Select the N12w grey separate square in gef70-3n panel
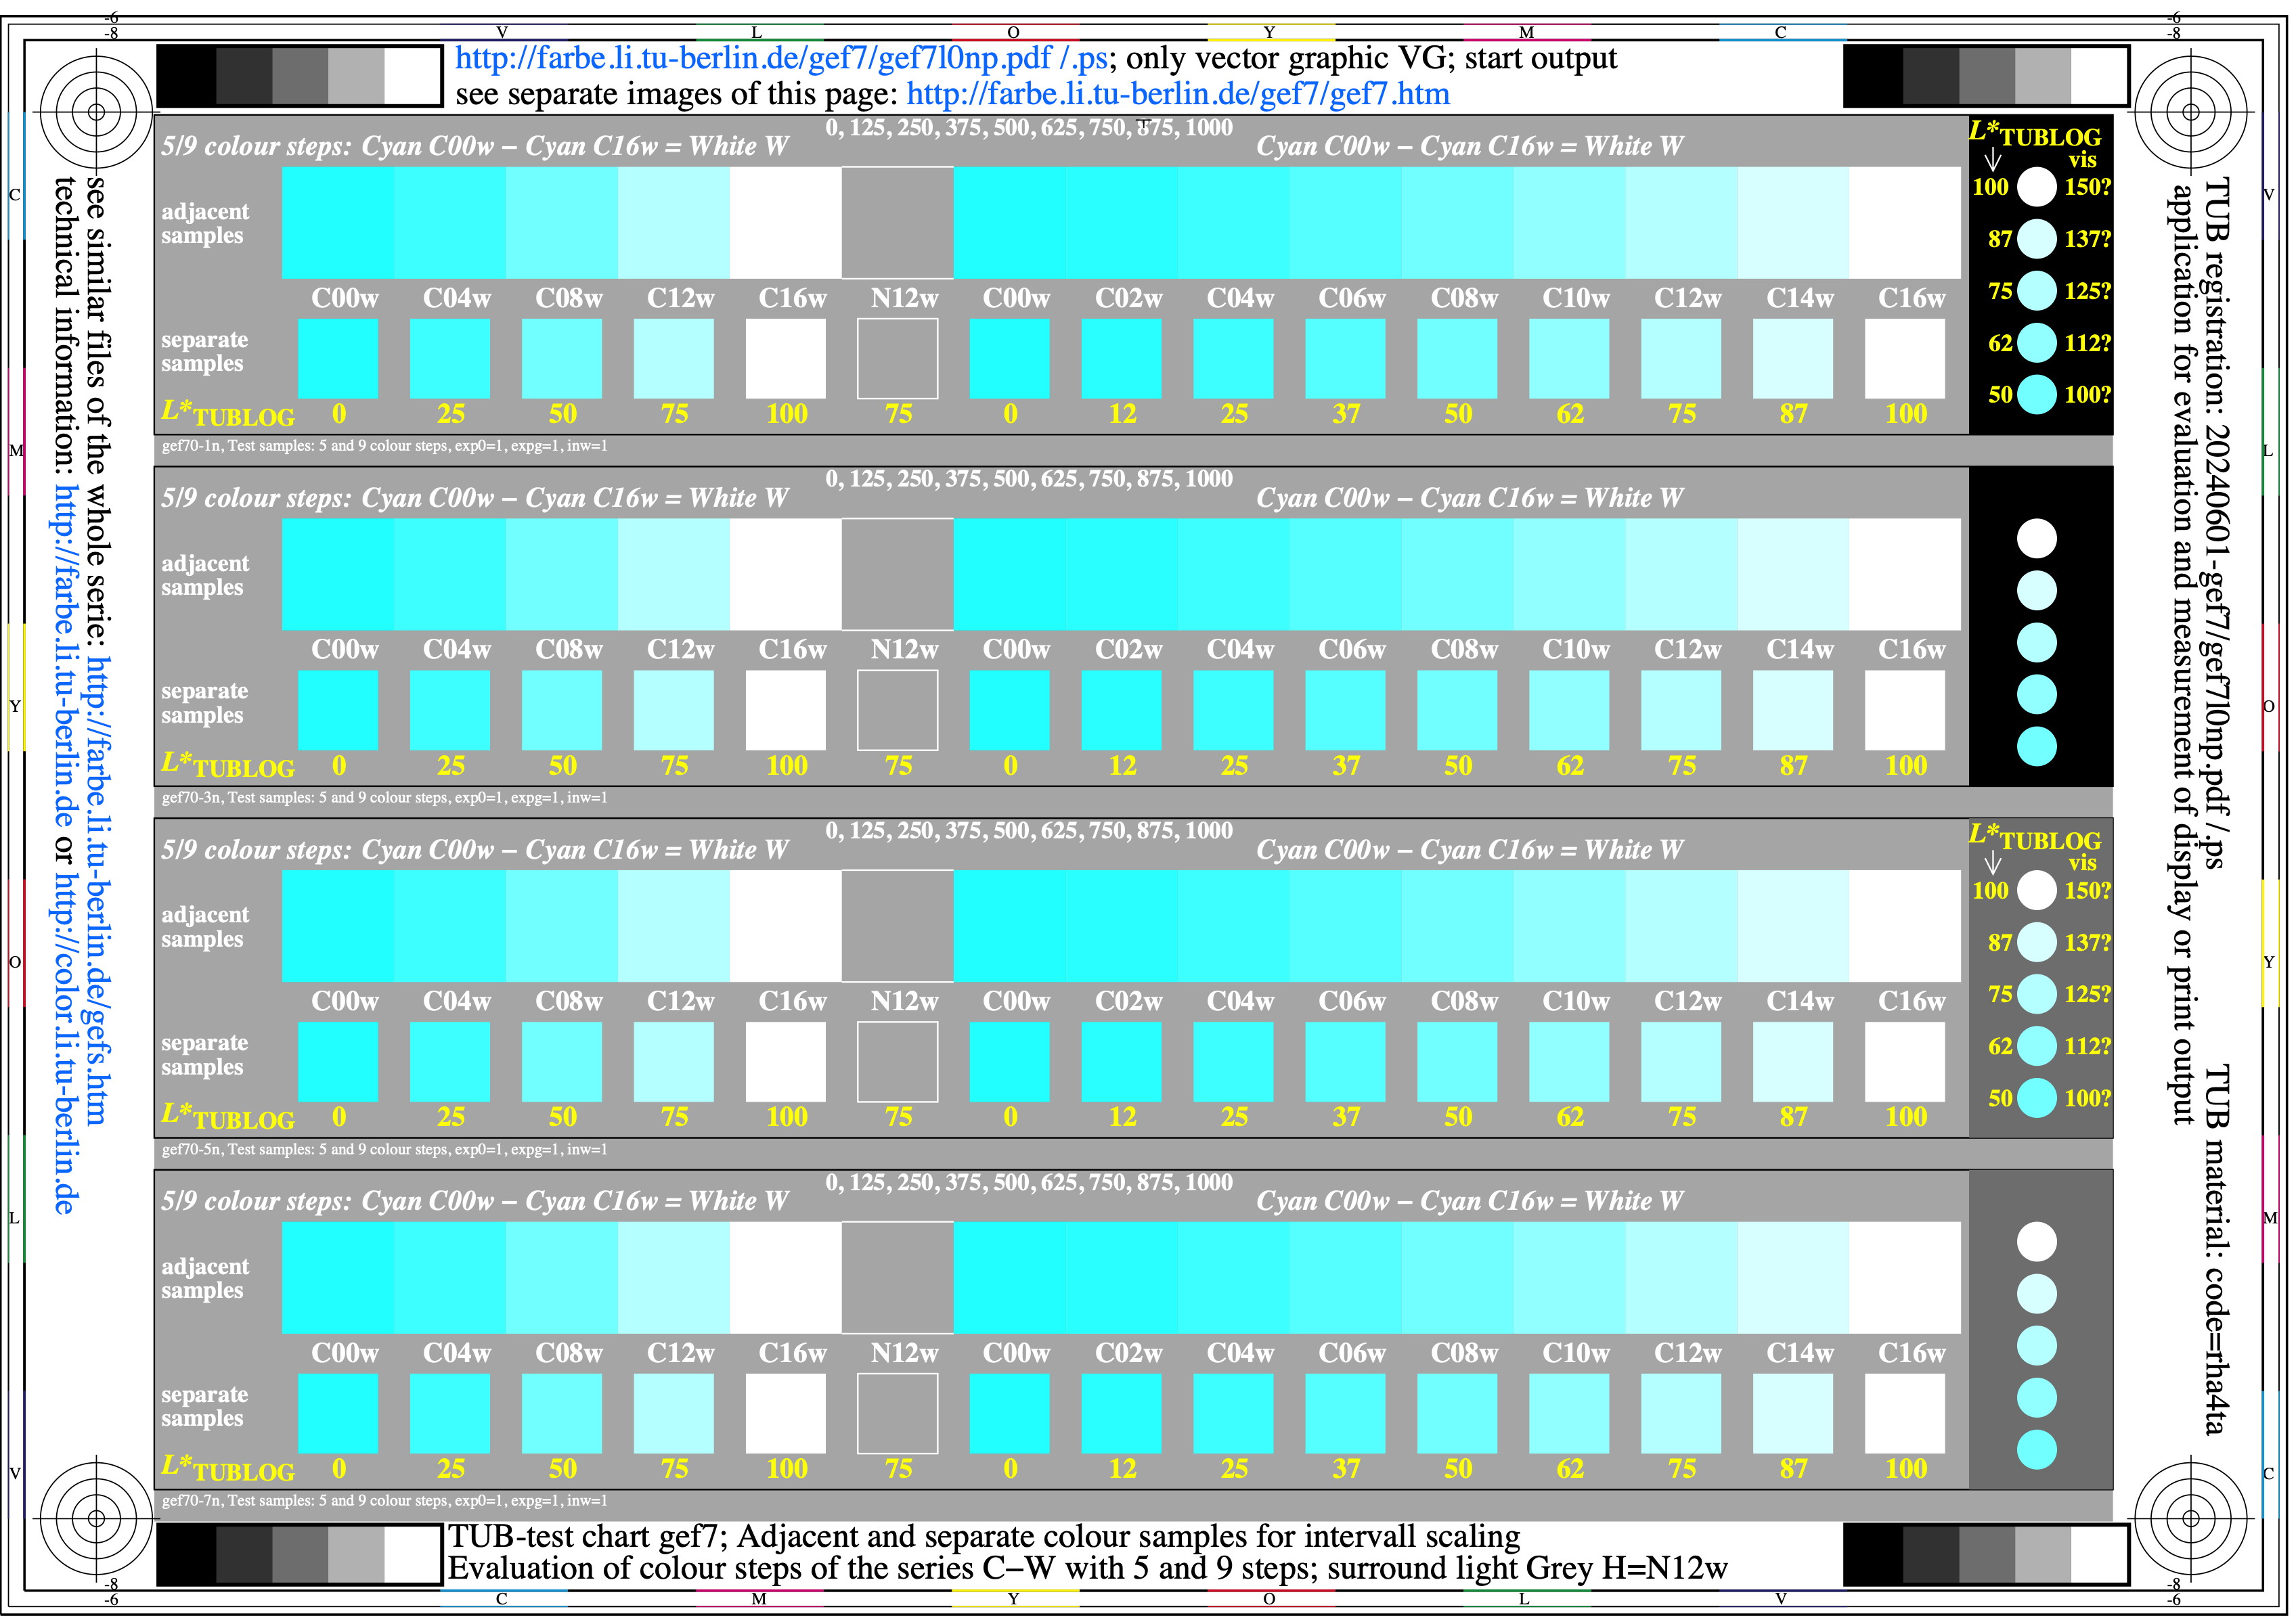This screenshot has width=2296, height=1624. pos(898,711)
